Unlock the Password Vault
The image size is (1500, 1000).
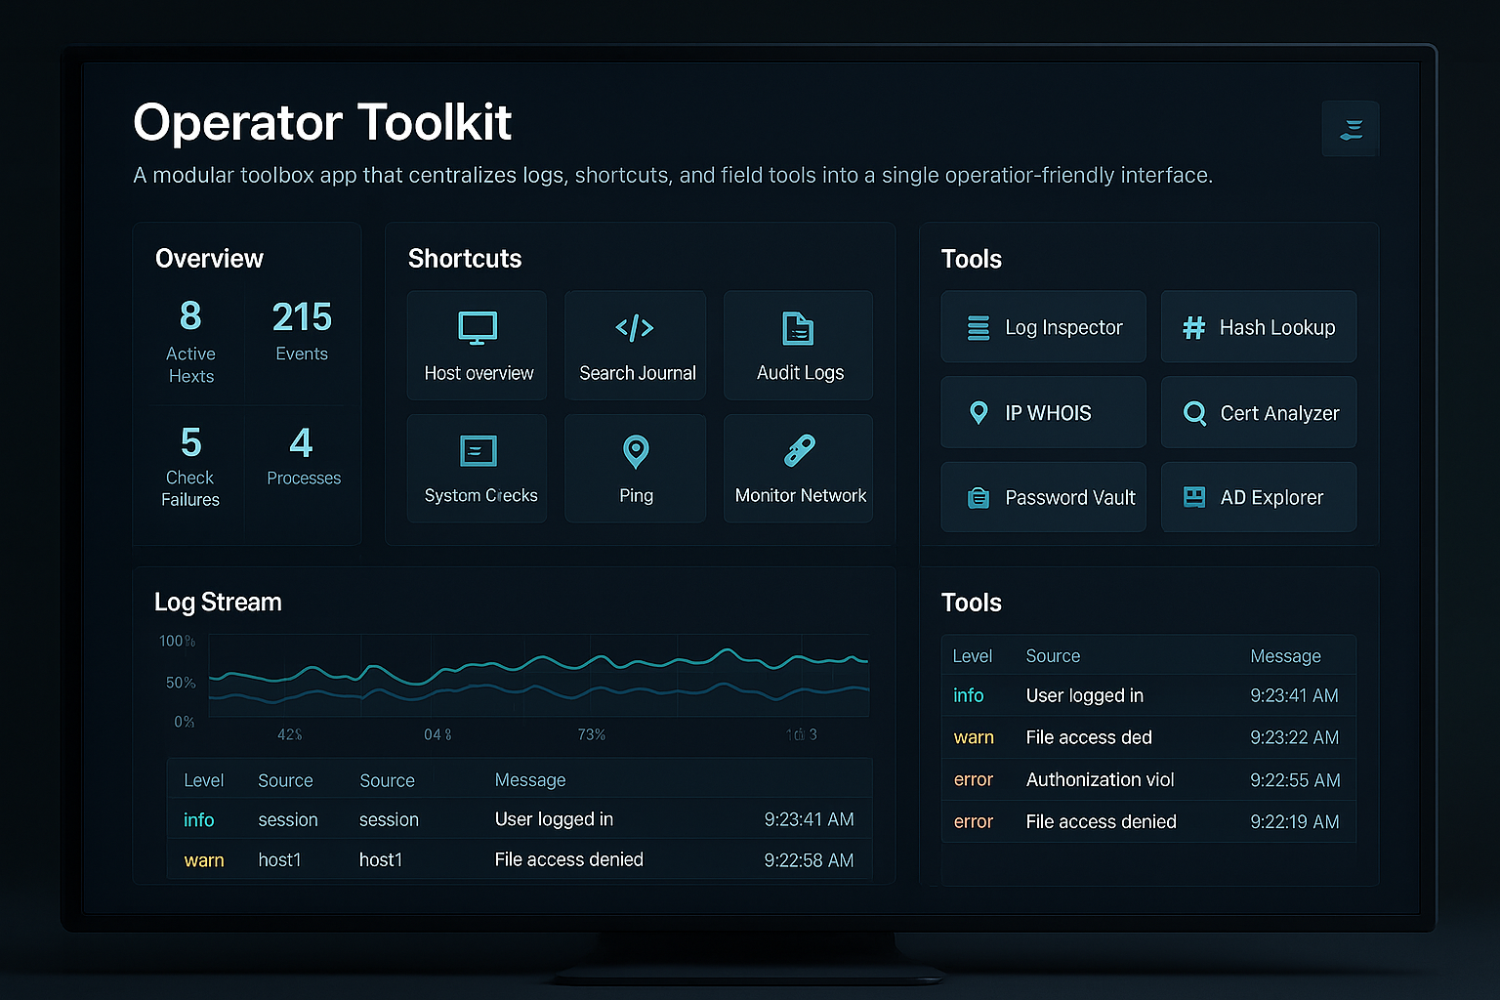[x=1043, y=497]
